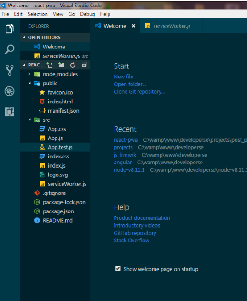This screenshot has height=301, width=247.
Task: Collapse the src folder
Action: click(29, 120)
